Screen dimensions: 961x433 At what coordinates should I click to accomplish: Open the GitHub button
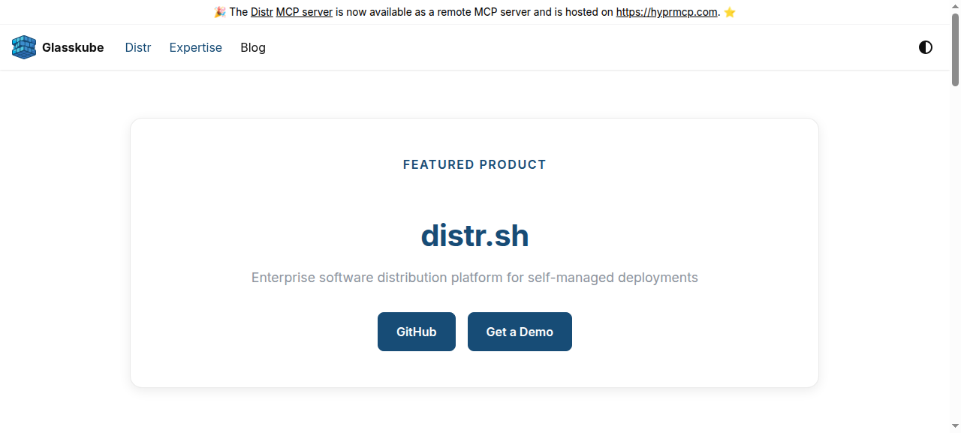tap(417, 332)
